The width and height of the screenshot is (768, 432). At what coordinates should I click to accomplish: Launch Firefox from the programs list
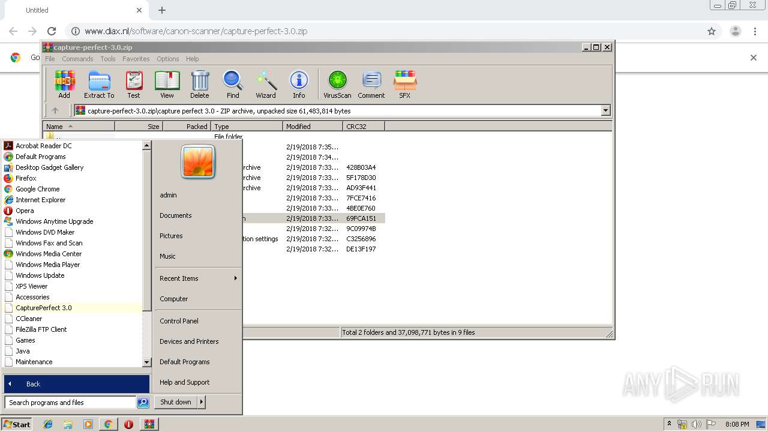(72, 178)
